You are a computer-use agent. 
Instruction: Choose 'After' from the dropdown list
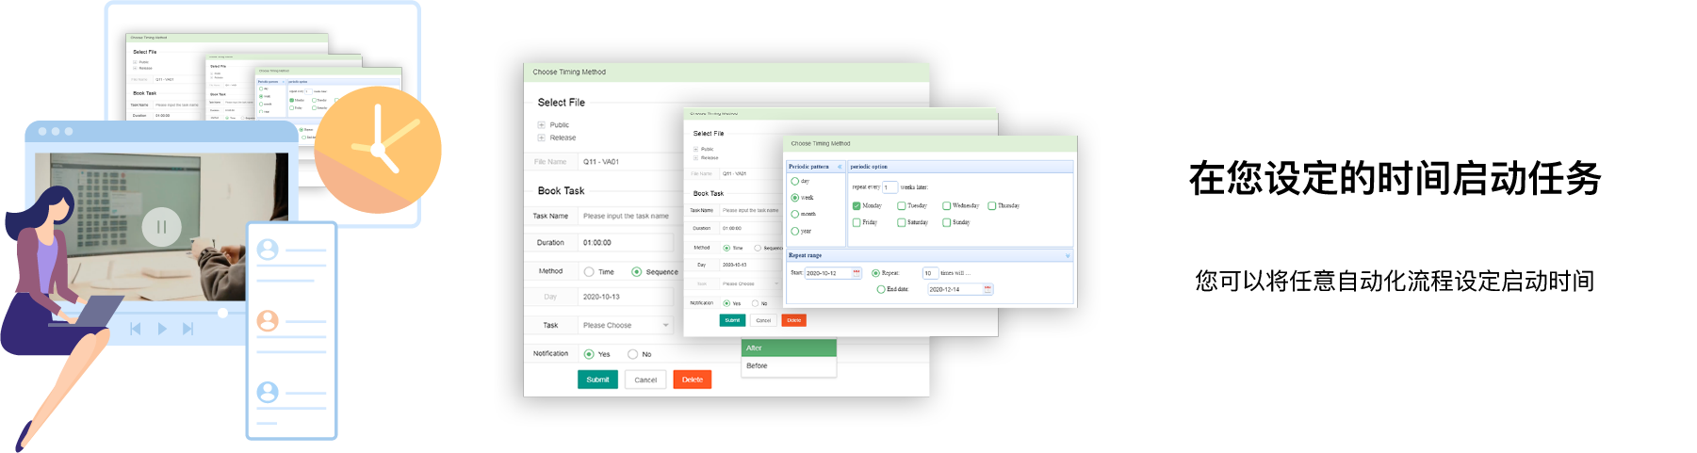pyautogui.click(x=789, y=348)
